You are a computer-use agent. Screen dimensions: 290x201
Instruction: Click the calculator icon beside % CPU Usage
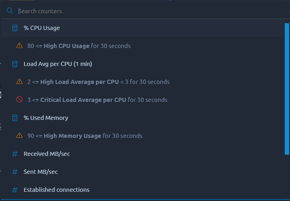click(15, 28)
